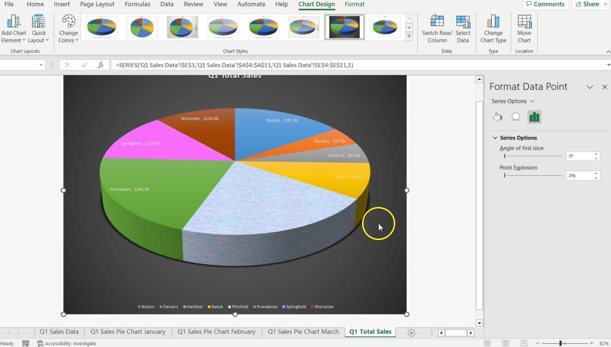Select Fill & Line in Format Data Point pane
The width and height of the screenshot is (611, 347).
pos(497,117)
